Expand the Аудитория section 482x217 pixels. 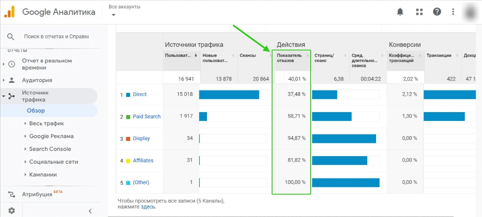click(x=4, y=80)
